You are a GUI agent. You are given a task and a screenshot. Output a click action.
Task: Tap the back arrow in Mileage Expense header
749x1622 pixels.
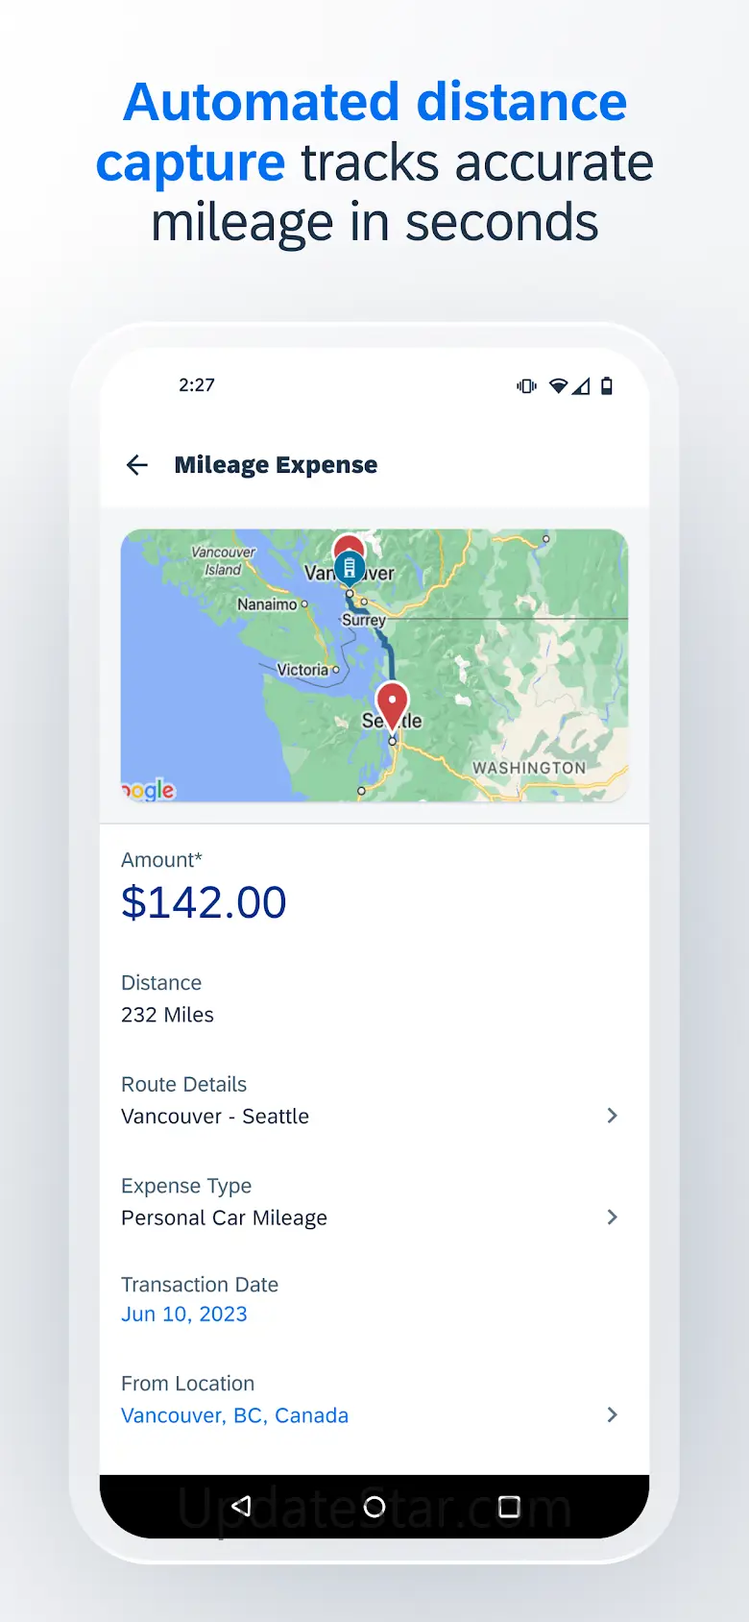[x=137, y=465]
